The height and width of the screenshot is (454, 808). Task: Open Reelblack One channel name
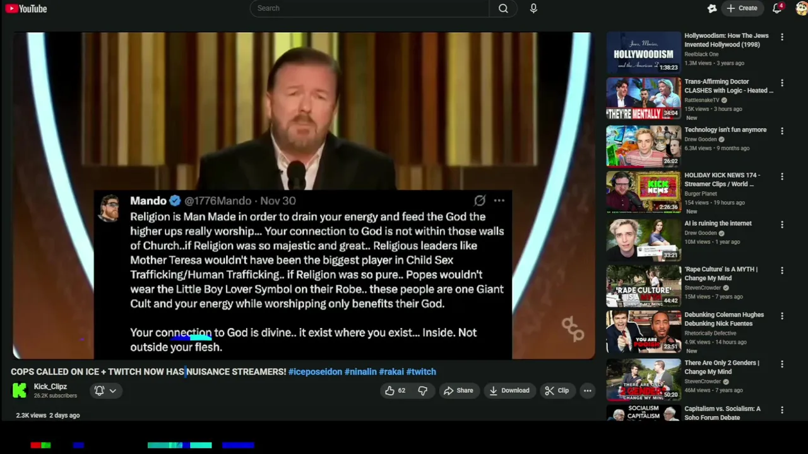coord(701,54)
